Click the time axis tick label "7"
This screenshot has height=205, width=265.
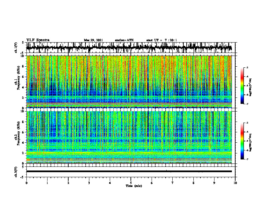click(173, 183)
